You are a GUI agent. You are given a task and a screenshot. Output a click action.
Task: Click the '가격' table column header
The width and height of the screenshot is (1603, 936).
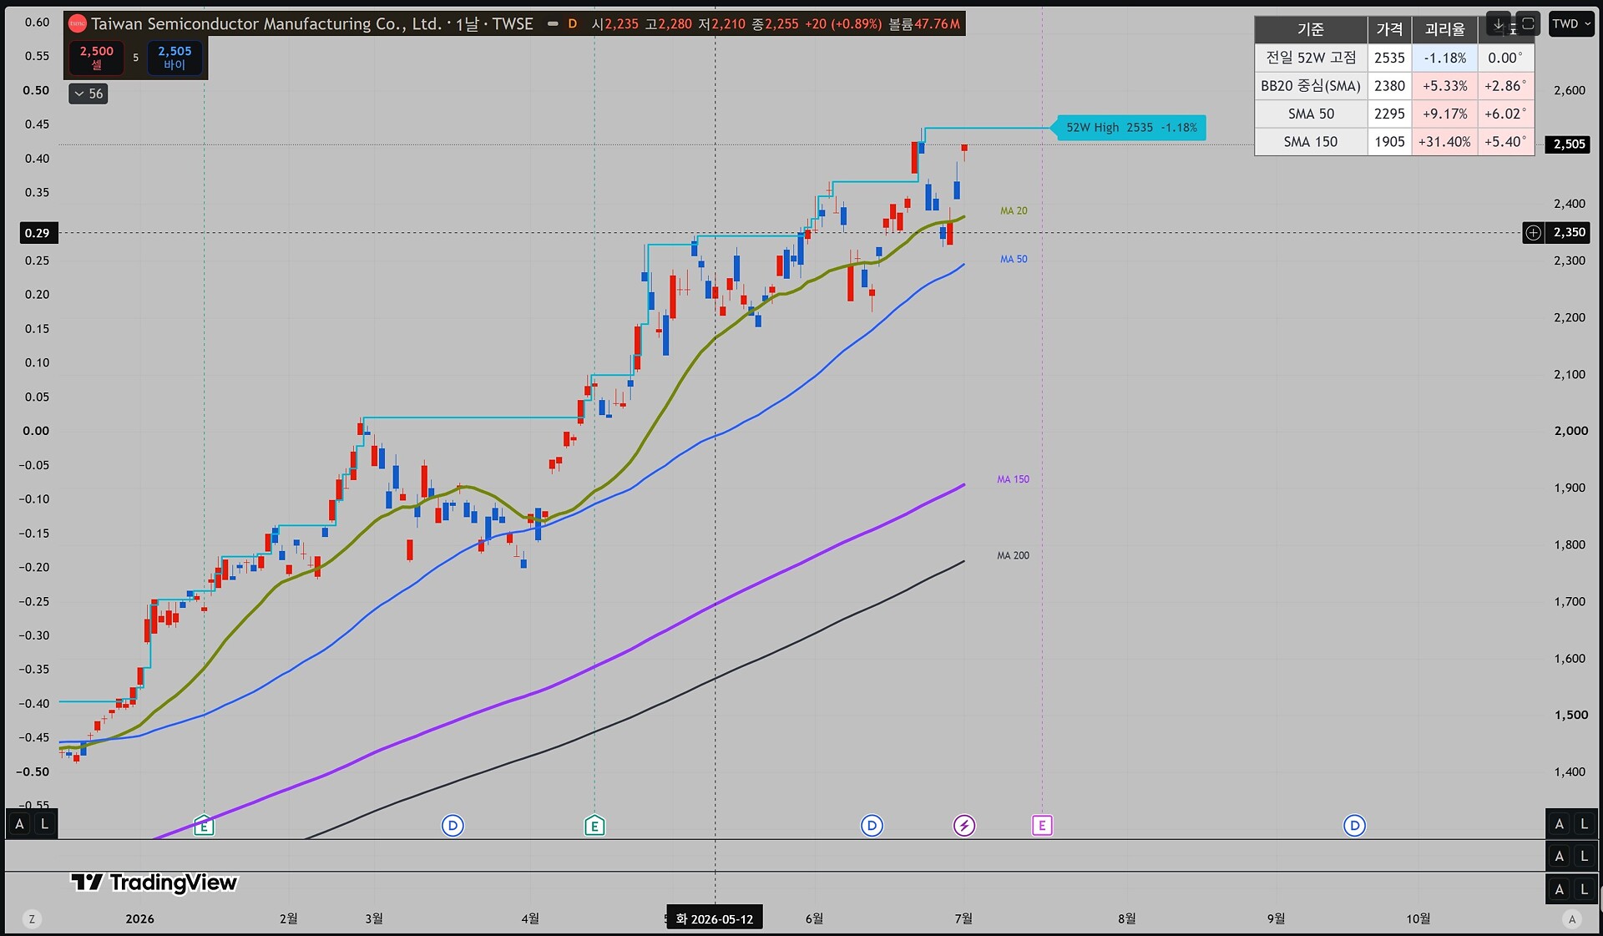coord(1389,29)
